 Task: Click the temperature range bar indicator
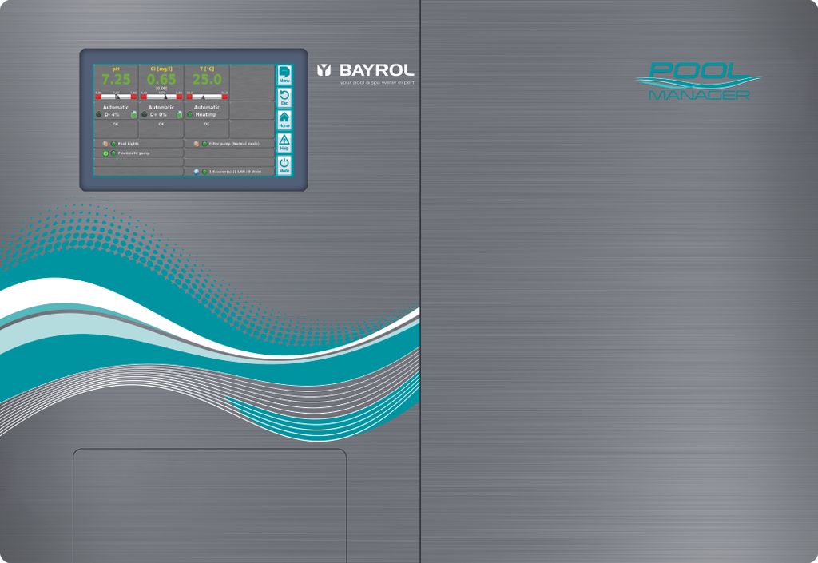click(207, 97)
